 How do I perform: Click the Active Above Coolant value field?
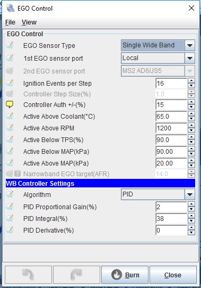tap(171, 116)
